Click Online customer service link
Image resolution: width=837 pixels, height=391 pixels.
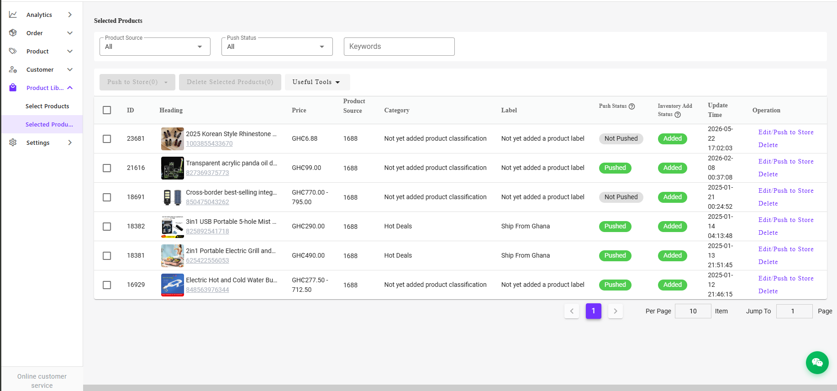tap(42, 381)
